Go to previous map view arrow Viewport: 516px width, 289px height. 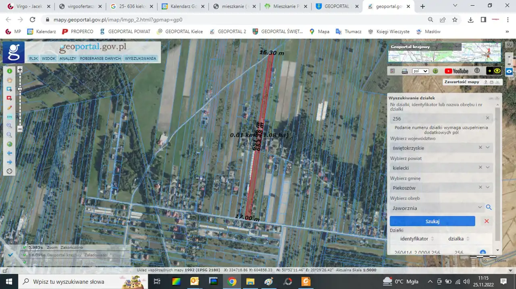(9, 153)
